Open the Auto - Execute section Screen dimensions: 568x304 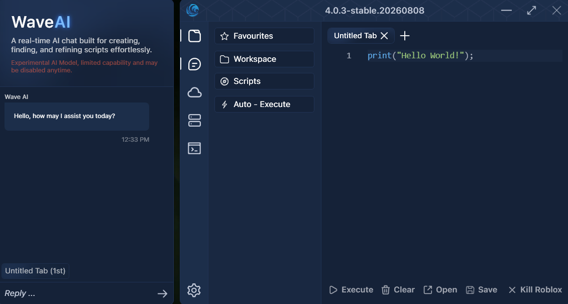tap(264, 105)
